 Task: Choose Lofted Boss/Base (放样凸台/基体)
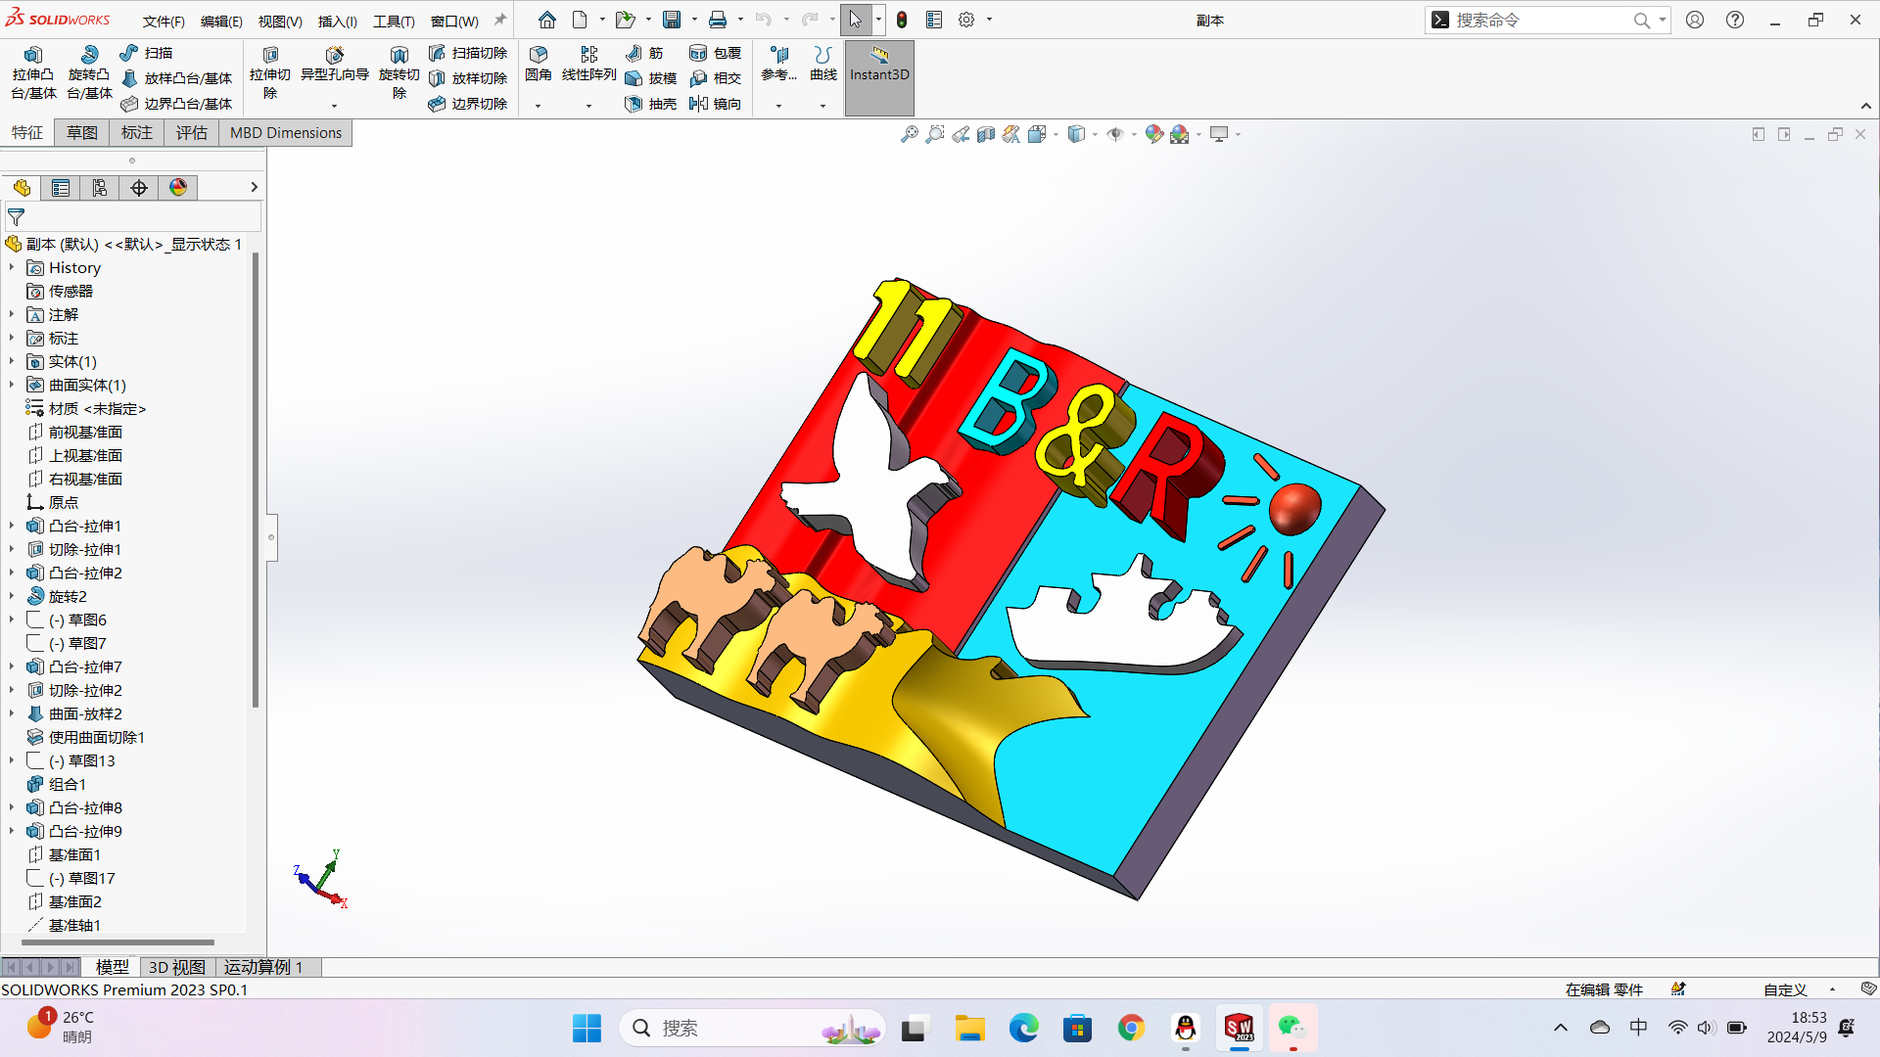tap(177, 78)
